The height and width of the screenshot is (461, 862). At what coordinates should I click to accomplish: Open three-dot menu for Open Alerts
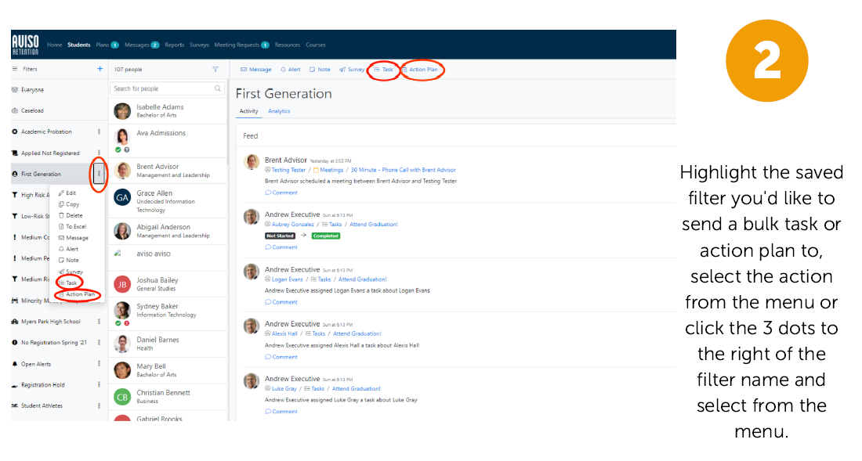[99, 364]
